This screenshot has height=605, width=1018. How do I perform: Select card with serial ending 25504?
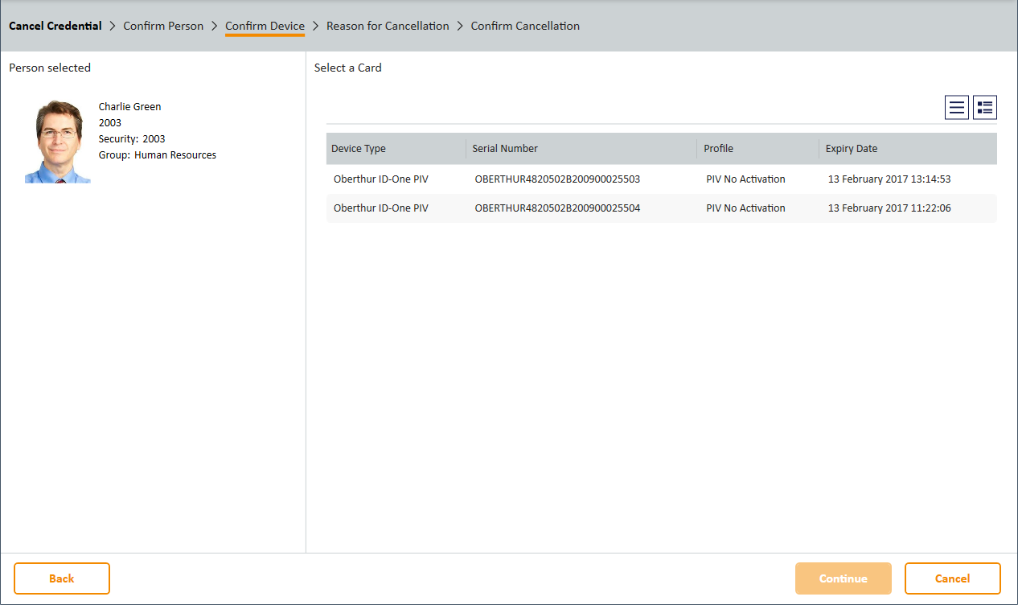pos(557,208)
